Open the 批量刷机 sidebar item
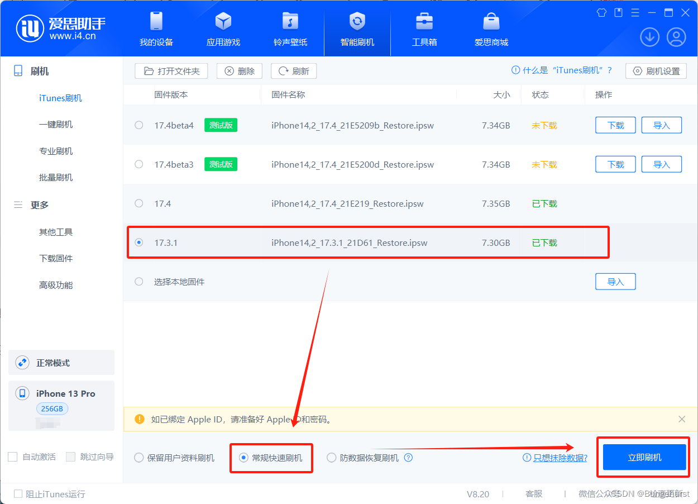 56,177
